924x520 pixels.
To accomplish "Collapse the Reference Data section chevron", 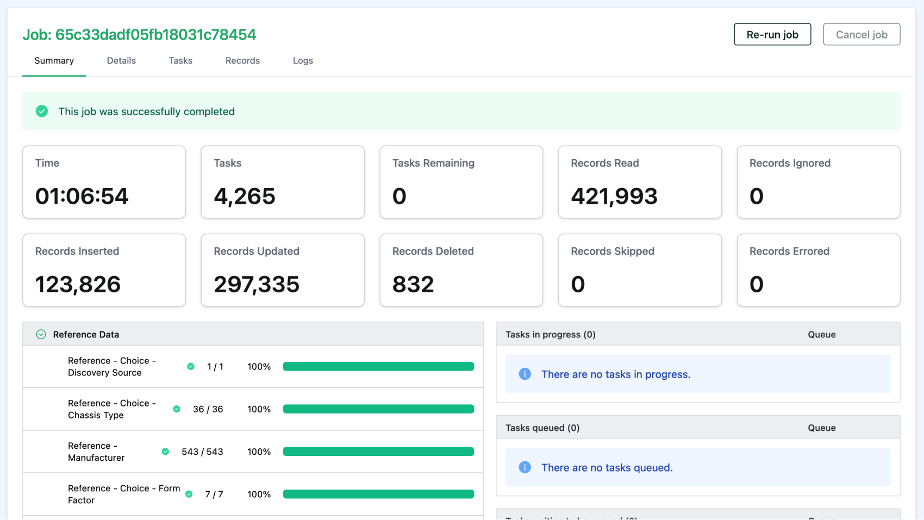I will (x=41, y=335).
